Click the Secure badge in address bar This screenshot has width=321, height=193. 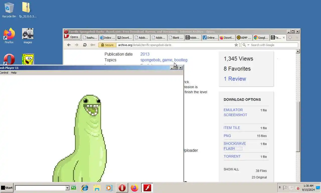coord(107,45)
